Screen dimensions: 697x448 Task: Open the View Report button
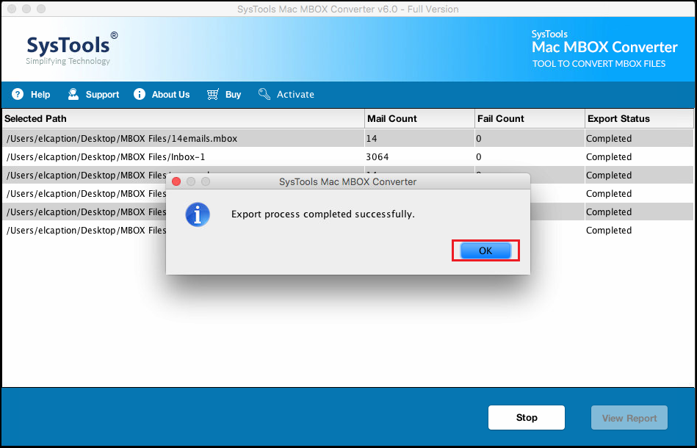tap(629, 418)
